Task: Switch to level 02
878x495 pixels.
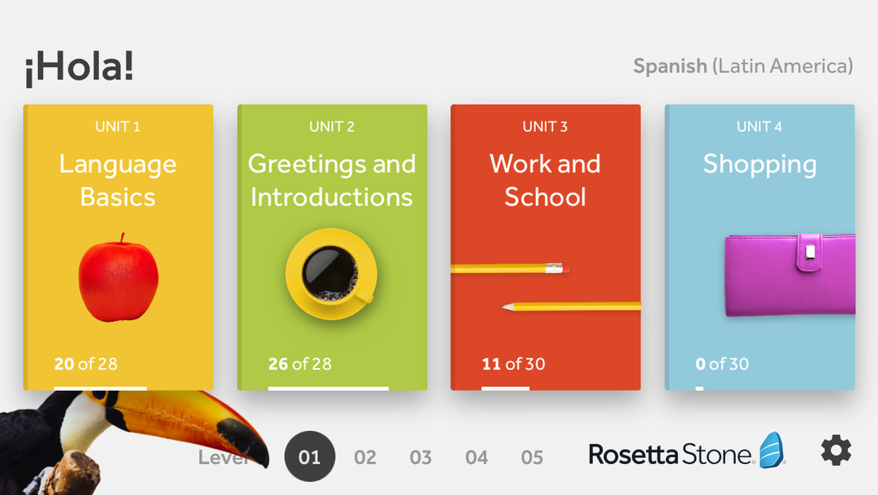Action: pos(365,457)
